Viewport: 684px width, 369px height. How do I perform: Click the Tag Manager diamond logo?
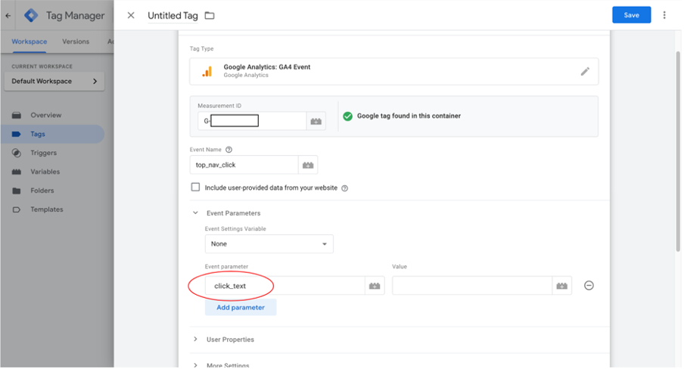[x=31, y=15]
